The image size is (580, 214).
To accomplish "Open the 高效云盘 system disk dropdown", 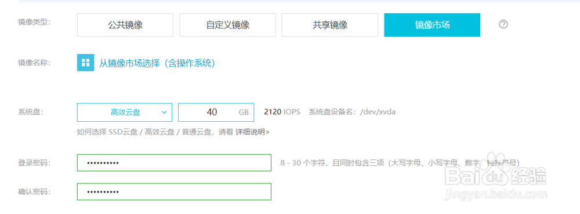I will 125,113.
